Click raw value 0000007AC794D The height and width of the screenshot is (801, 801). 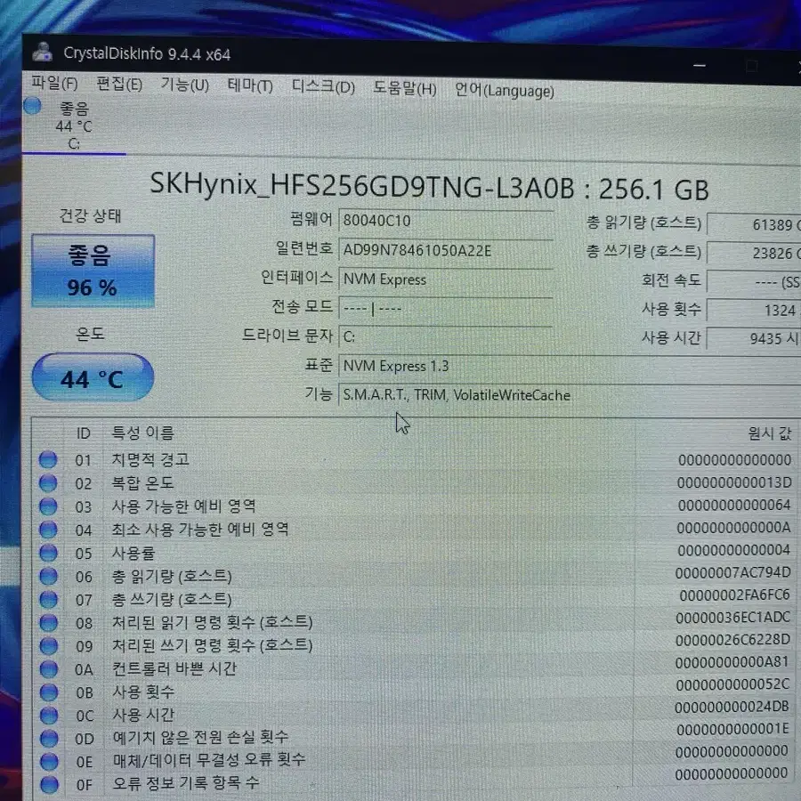tap(733, 572)
